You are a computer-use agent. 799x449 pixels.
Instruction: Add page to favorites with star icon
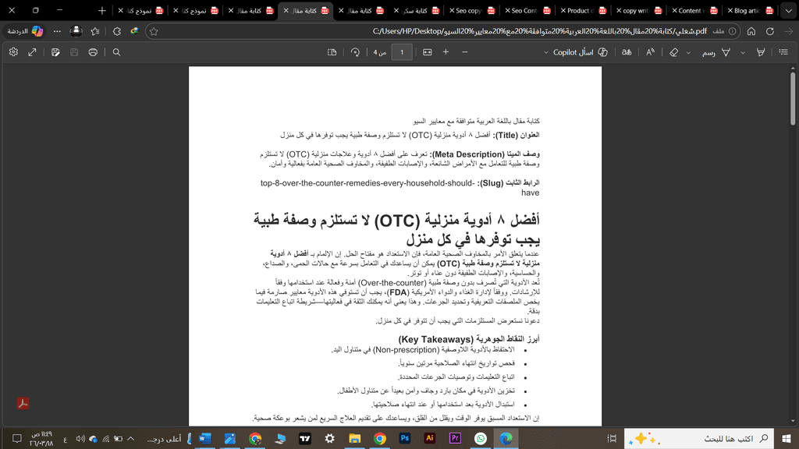pyautogui.click(x=154, y=31)
